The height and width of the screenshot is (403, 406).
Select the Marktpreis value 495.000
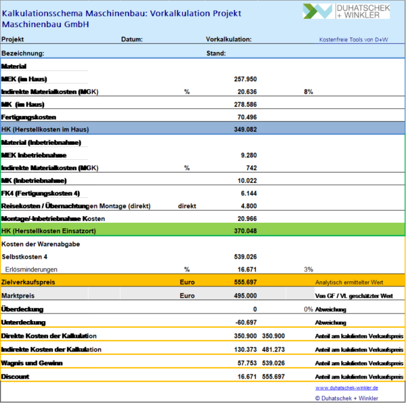(243, 295)
